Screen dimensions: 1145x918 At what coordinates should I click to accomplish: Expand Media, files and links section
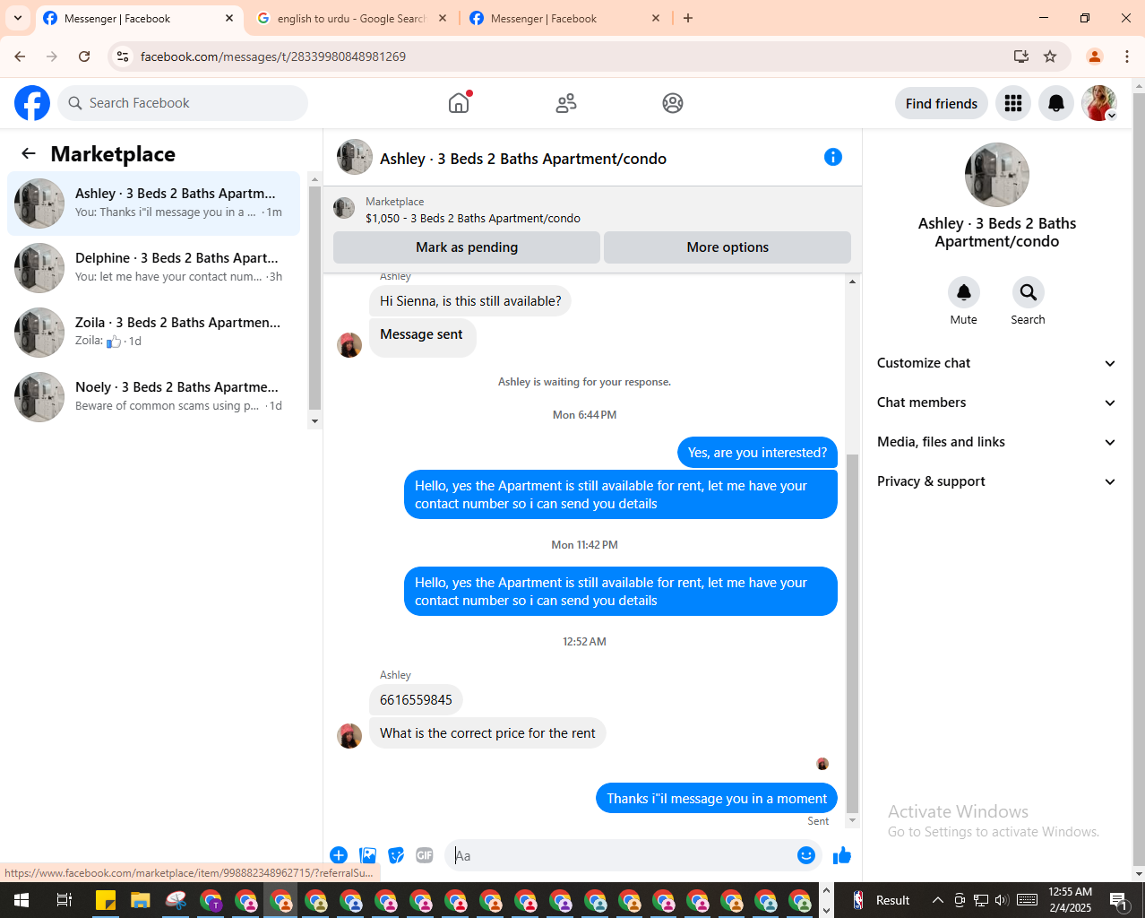pos(997,442)
